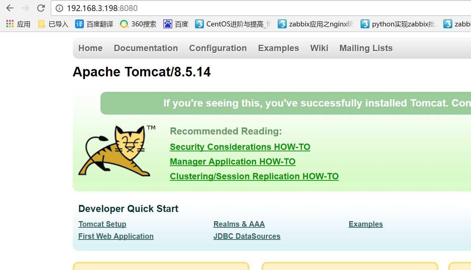Open the 已导入 bookmarks folder
The image size is (471, 270).
point(53,24)
